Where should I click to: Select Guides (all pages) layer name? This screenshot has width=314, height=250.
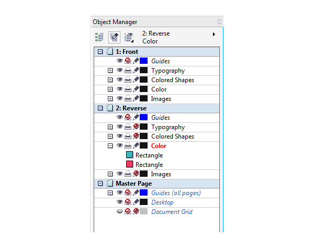[x=176, y=193]
